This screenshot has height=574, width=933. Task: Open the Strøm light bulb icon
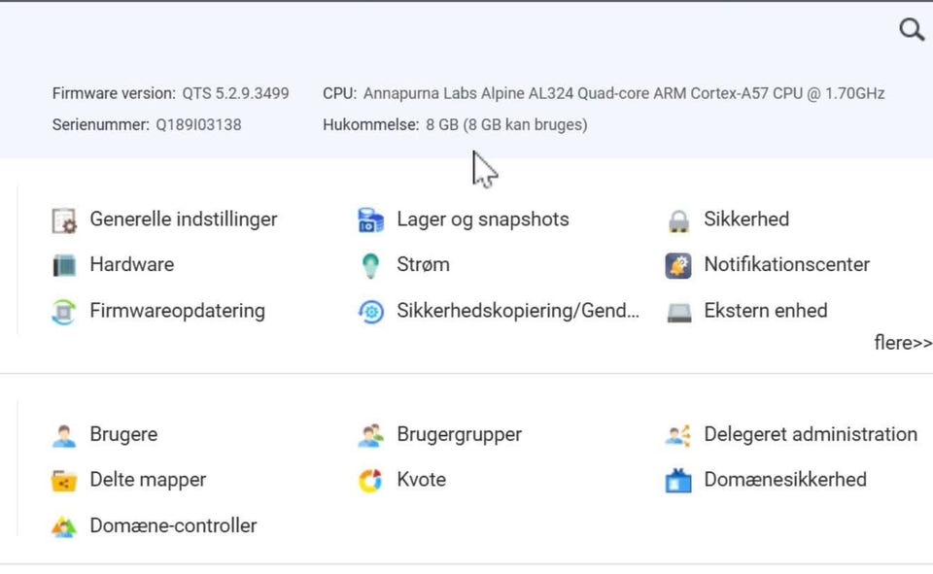(370, 265)
